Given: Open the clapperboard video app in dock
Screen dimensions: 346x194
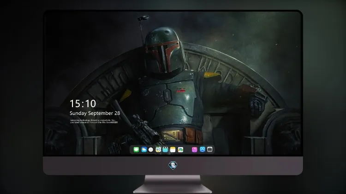Looking at the screenshot, I should tap(165, 149).
